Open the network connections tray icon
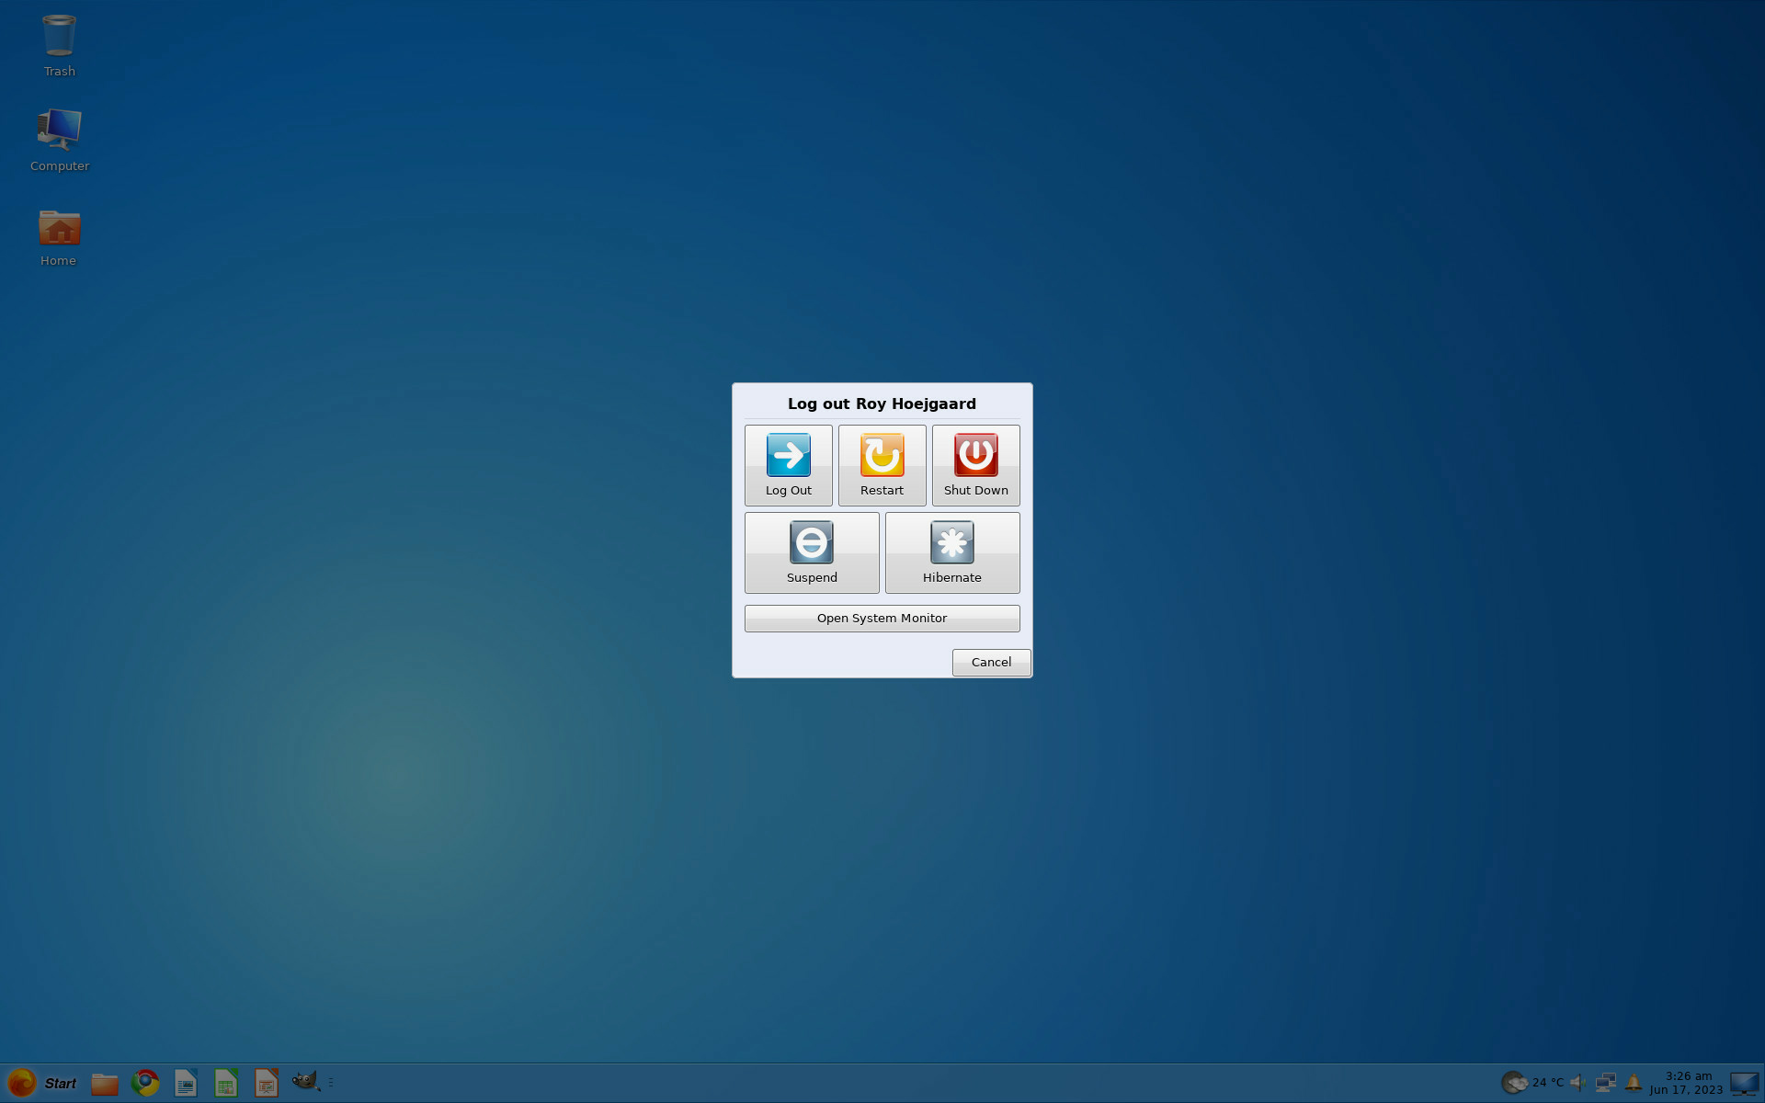This screenshot has width=1765, height=1103. pyautogui.click(x=1606, y=1083)
